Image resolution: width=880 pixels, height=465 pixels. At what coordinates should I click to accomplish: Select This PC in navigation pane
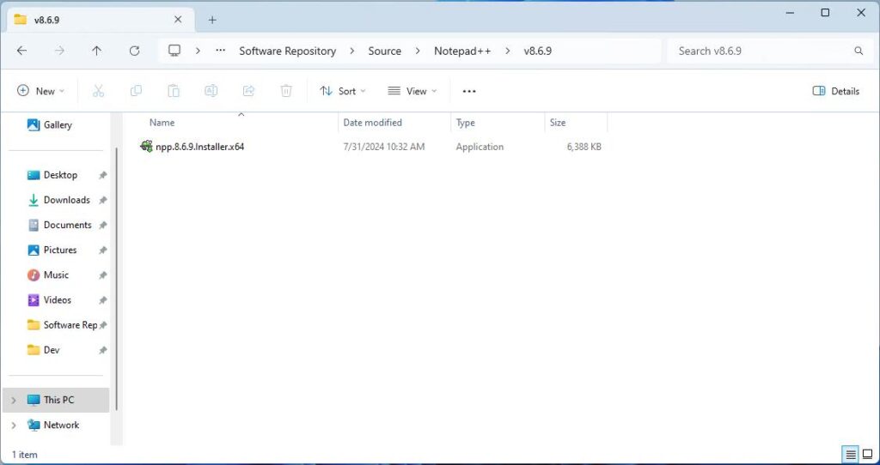point(56,400)
